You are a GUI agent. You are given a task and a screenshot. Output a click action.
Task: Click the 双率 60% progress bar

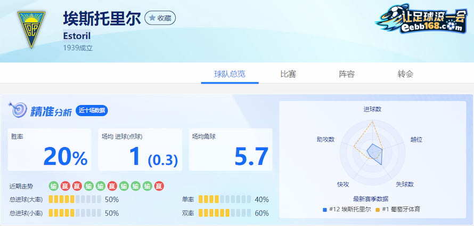coord(225,213)
